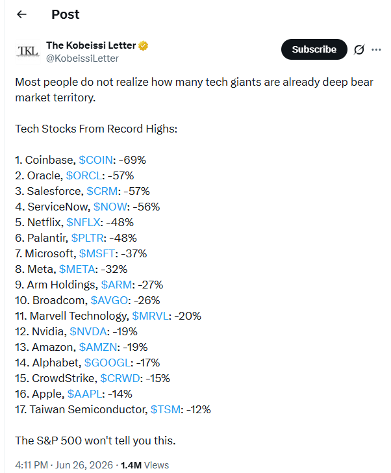Select the $NFLX ticker link

click(84, 222)
